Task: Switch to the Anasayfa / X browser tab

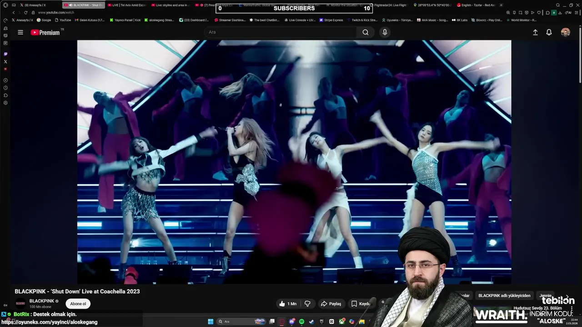Action: (38, 5)
